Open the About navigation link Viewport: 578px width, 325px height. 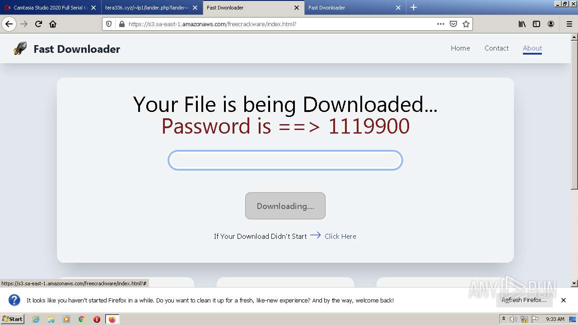coord(532,48)
